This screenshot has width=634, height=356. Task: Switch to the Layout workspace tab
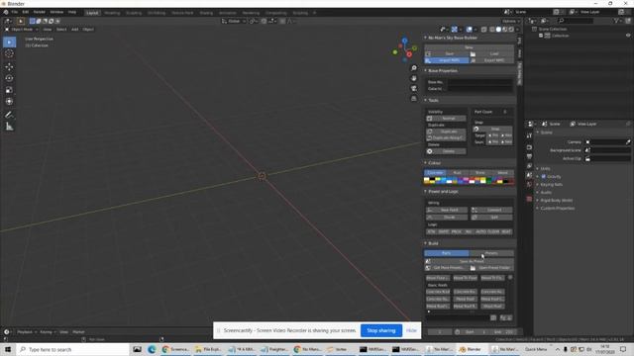[x=92, y=13]
